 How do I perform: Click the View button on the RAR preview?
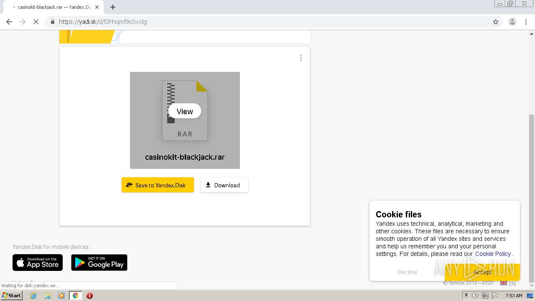point(185,111)
